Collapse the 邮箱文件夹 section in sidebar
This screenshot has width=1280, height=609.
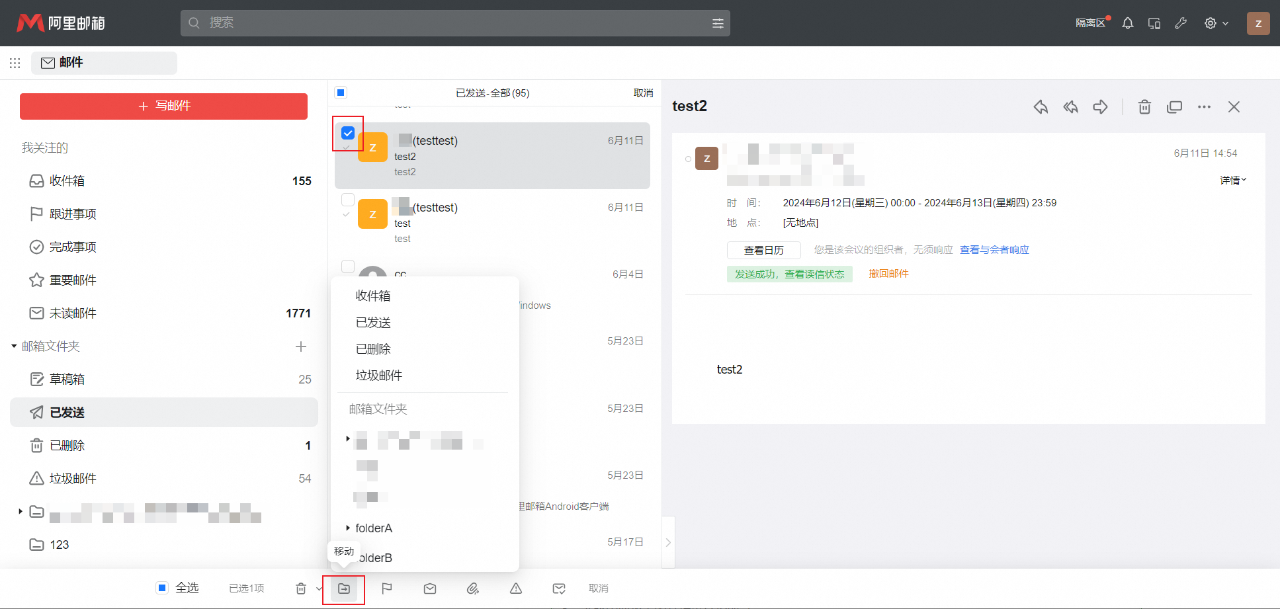(12, 346)
